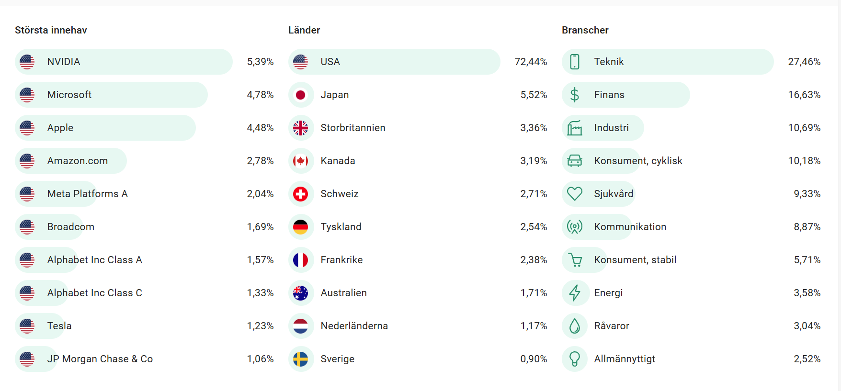Click the Största innehav heading
Screen dimensions: 841x391
click(x=51, y=30)
